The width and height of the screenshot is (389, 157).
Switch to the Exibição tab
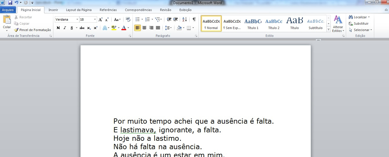pyautogui.click(x=186, y=10)
